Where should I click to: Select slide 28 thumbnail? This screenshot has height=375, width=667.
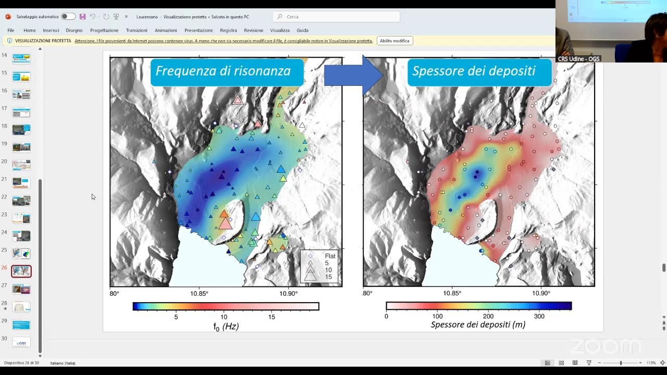click(21, 307)
